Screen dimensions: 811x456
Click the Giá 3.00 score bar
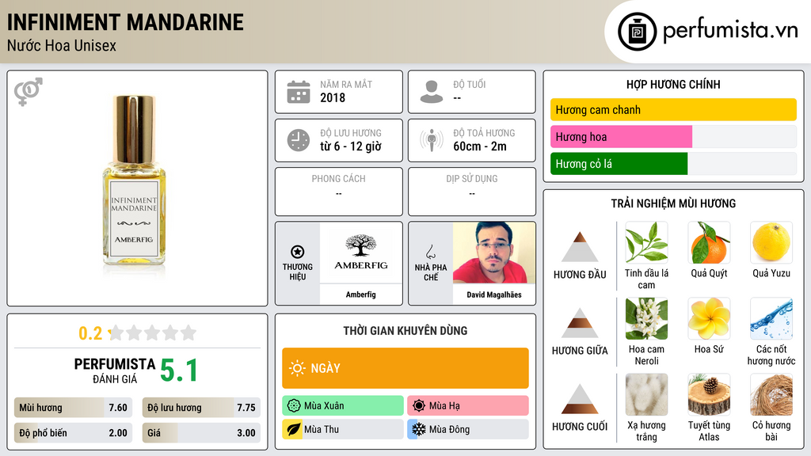201,433
